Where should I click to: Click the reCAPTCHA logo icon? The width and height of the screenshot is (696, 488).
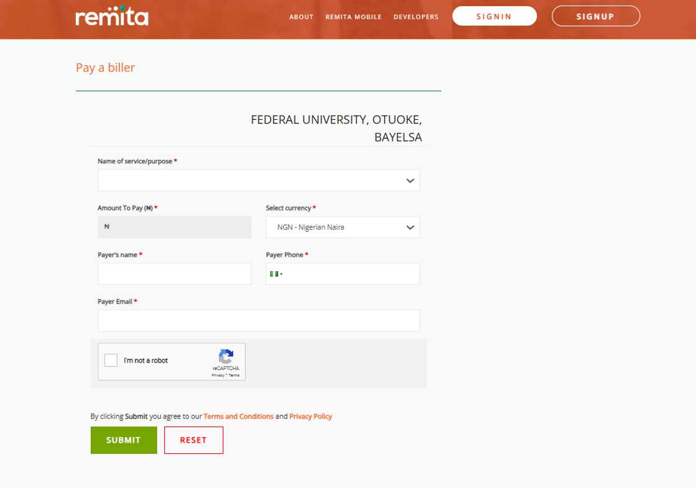click(226, 357)
